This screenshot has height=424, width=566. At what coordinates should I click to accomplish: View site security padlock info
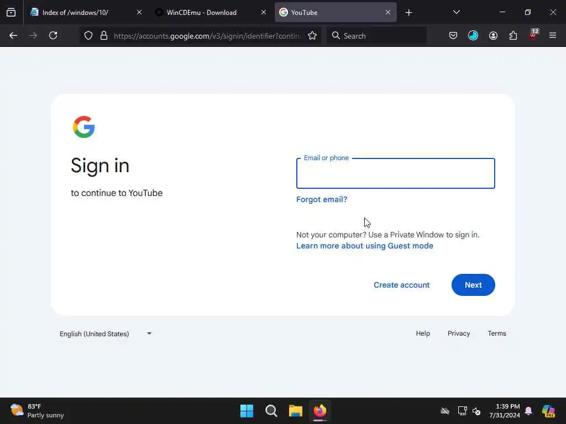pos(104,36)
